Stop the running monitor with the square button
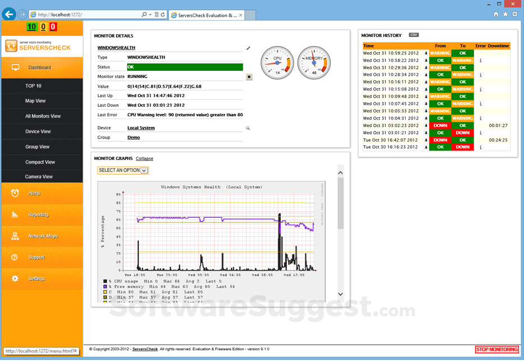This screenshot has width=524, height=361. point(249,77)
